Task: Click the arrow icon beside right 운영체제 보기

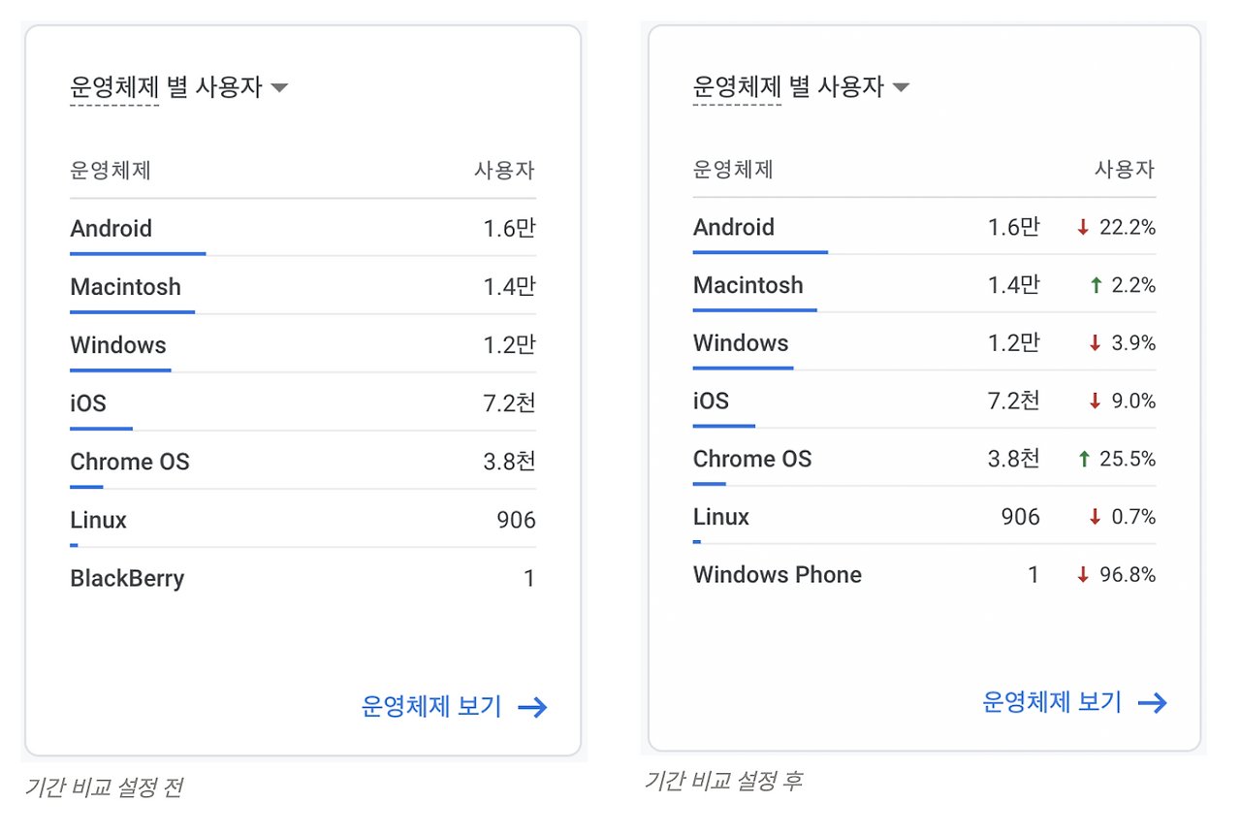Action: 1153,703
